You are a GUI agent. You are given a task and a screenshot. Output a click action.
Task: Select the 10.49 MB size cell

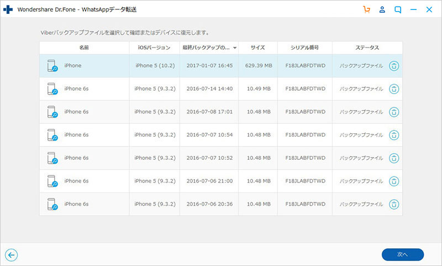pos(259,89)
